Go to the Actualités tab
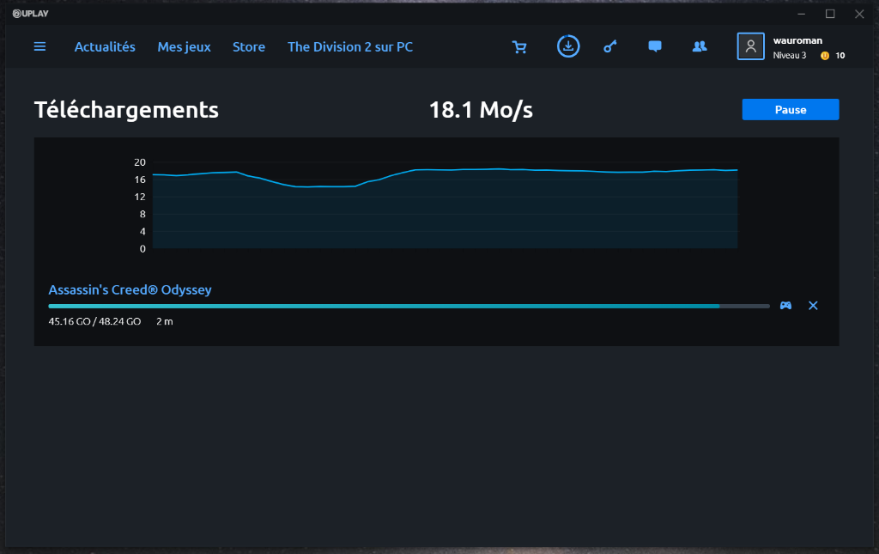Image resolution: width=879 pixels, height=554 pixels. [x=105, y=47]
